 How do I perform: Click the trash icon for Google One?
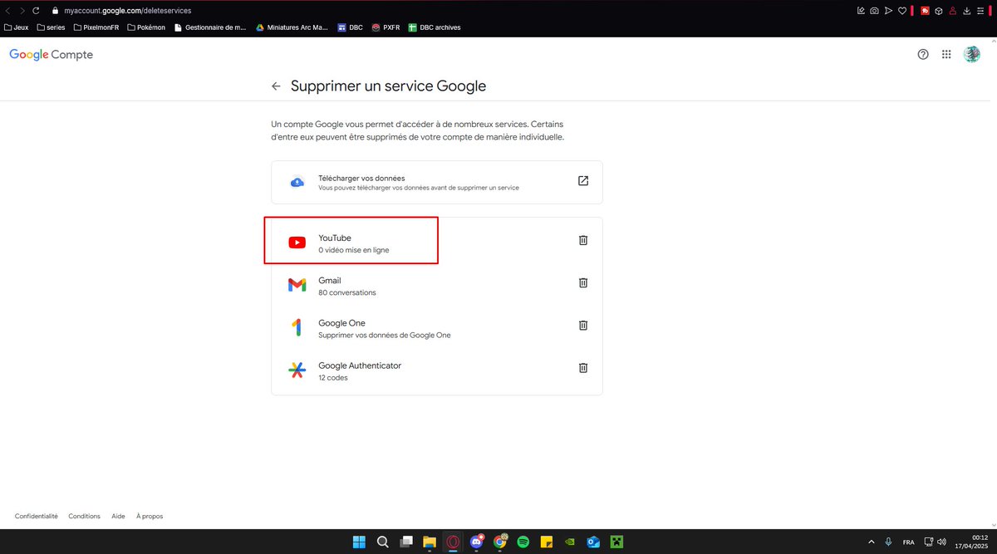pyautogui.click(x=583, y=325)
